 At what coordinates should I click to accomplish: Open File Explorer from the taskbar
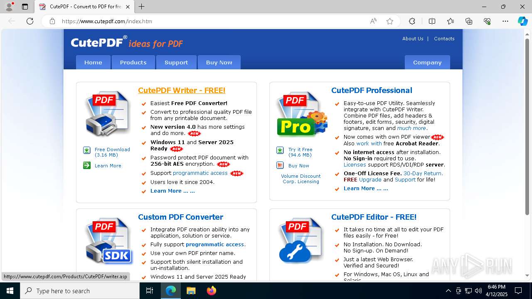click(191, 291)
